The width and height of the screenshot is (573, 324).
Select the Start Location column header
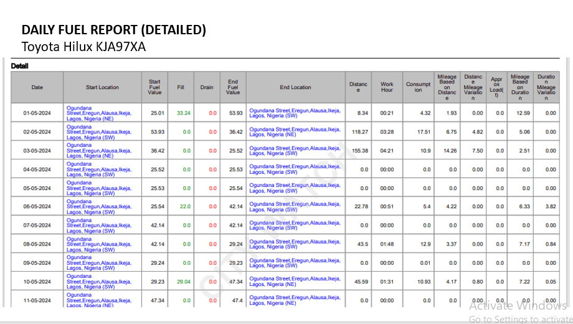[x=102, y=87]
